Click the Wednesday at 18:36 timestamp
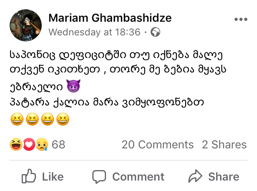This screenshot has width=257, height=191. pyautogui.click(x=95, y=32)
